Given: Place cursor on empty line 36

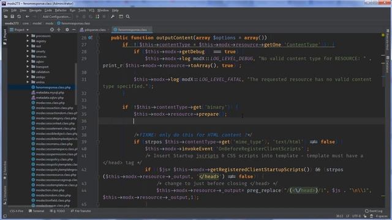Looking at the screenshot, I should [x=241, y=121].
